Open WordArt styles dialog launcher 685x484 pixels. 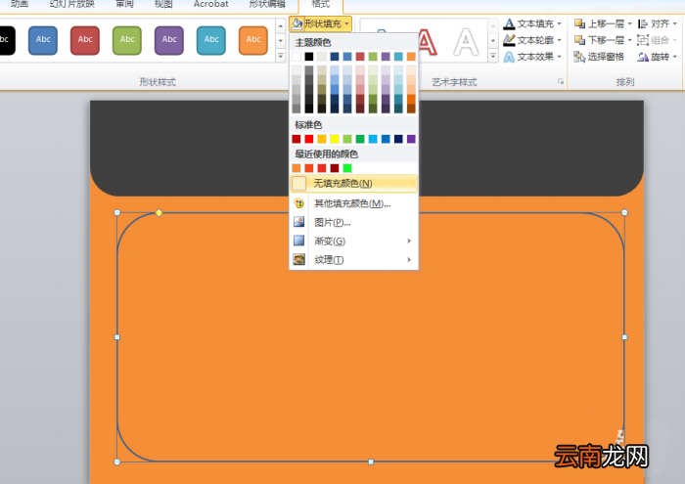tap(561, 81)
